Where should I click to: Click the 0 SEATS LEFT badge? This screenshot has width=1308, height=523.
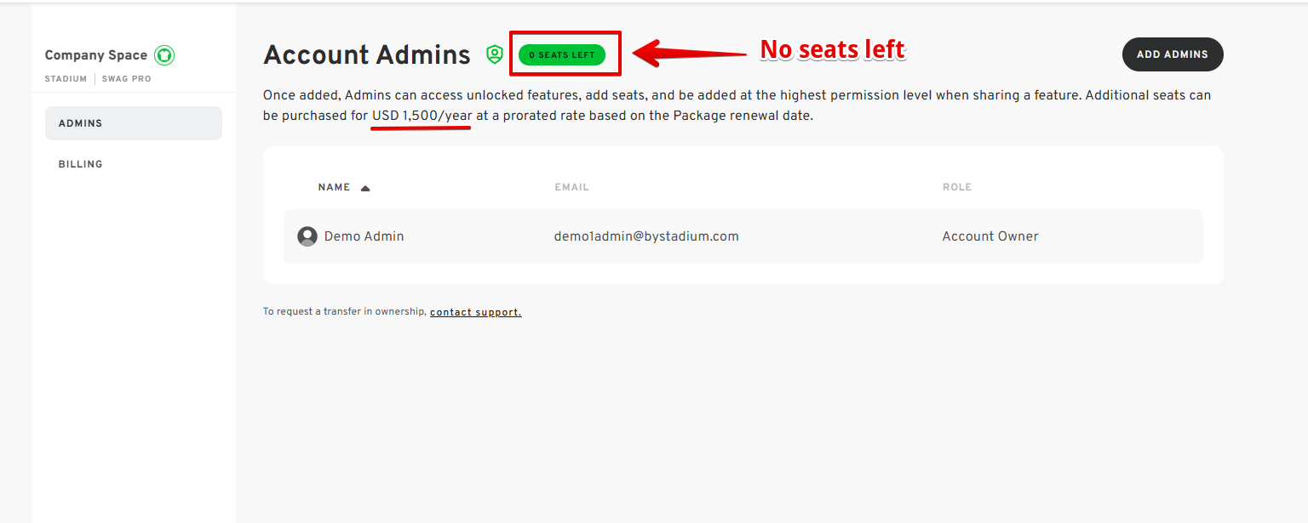(x=562, y=55)
